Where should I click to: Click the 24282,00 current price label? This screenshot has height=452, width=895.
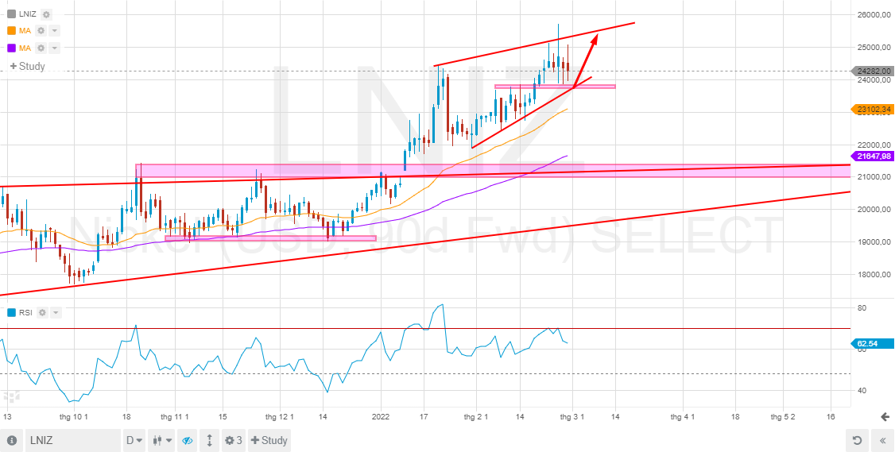click(x=874, y=71)
